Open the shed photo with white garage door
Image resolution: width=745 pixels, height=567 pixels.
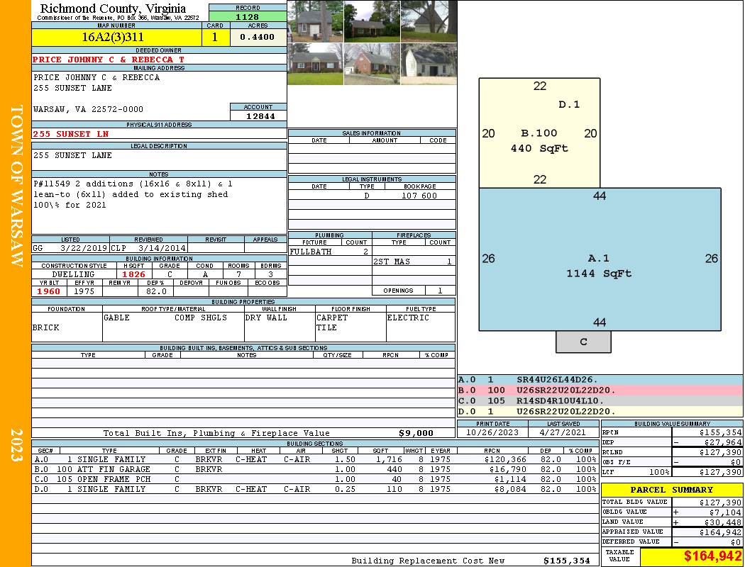coord(315,21)
